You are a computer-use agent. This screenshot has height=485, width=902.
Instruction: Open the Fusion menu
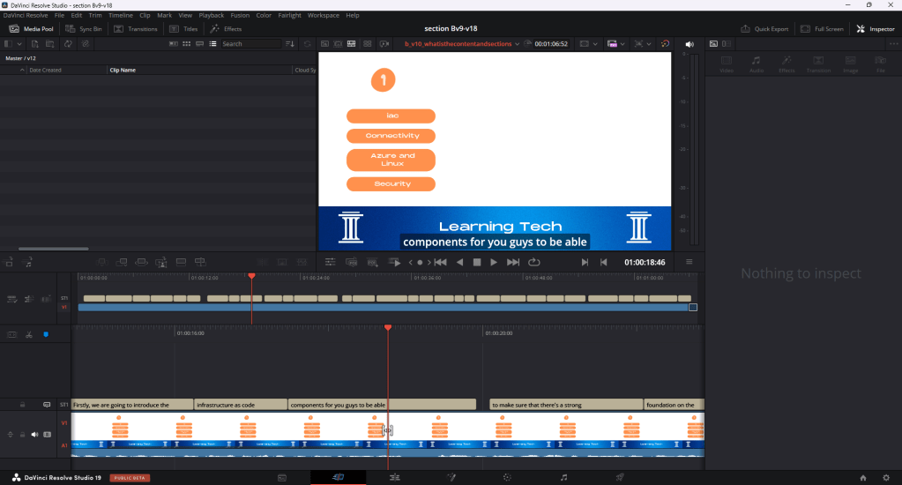[240, 16]
